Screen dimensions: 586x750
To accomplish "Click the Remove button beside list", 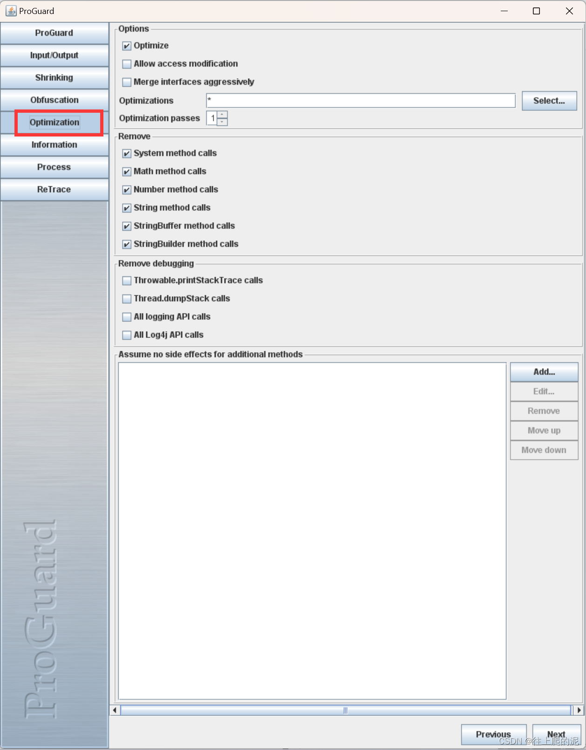I will click(544, 411).
